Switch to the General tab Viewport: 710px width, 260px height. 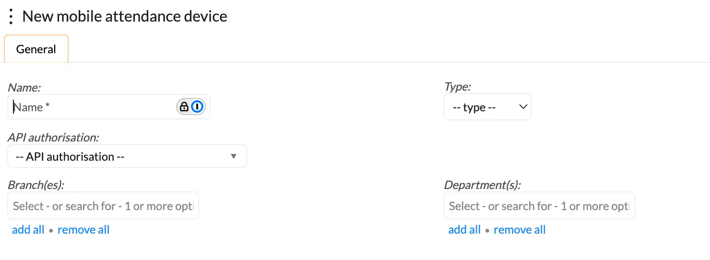click(36, 49)
